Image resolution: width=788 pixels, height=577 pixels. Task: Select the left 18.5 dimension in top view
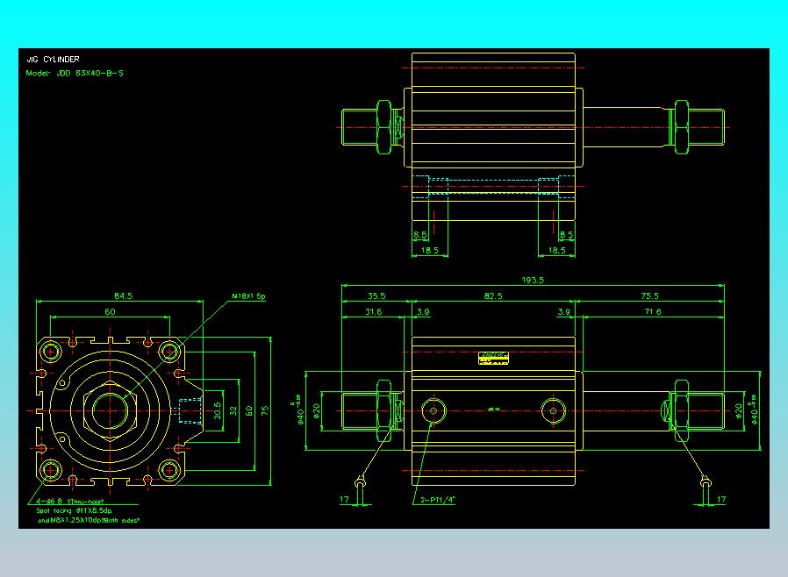[430, 250]
